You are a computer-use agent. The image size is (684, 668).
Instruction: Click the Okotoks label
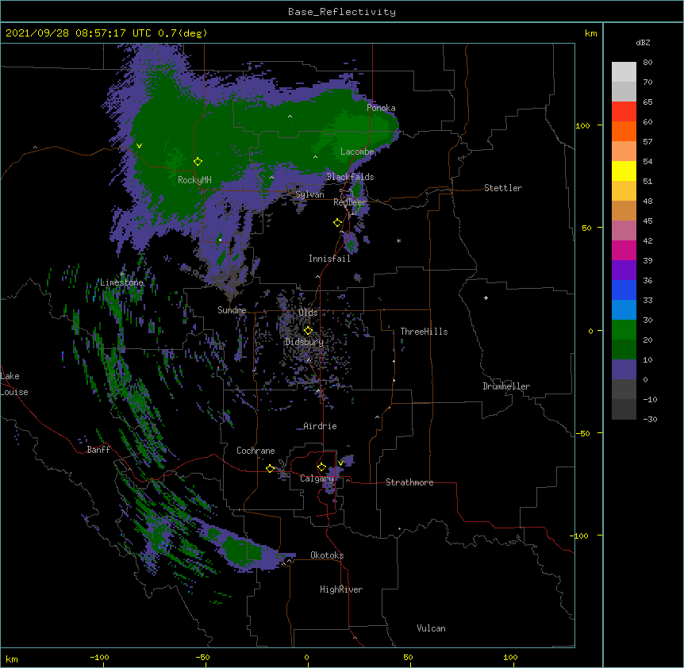click(327, 555)
